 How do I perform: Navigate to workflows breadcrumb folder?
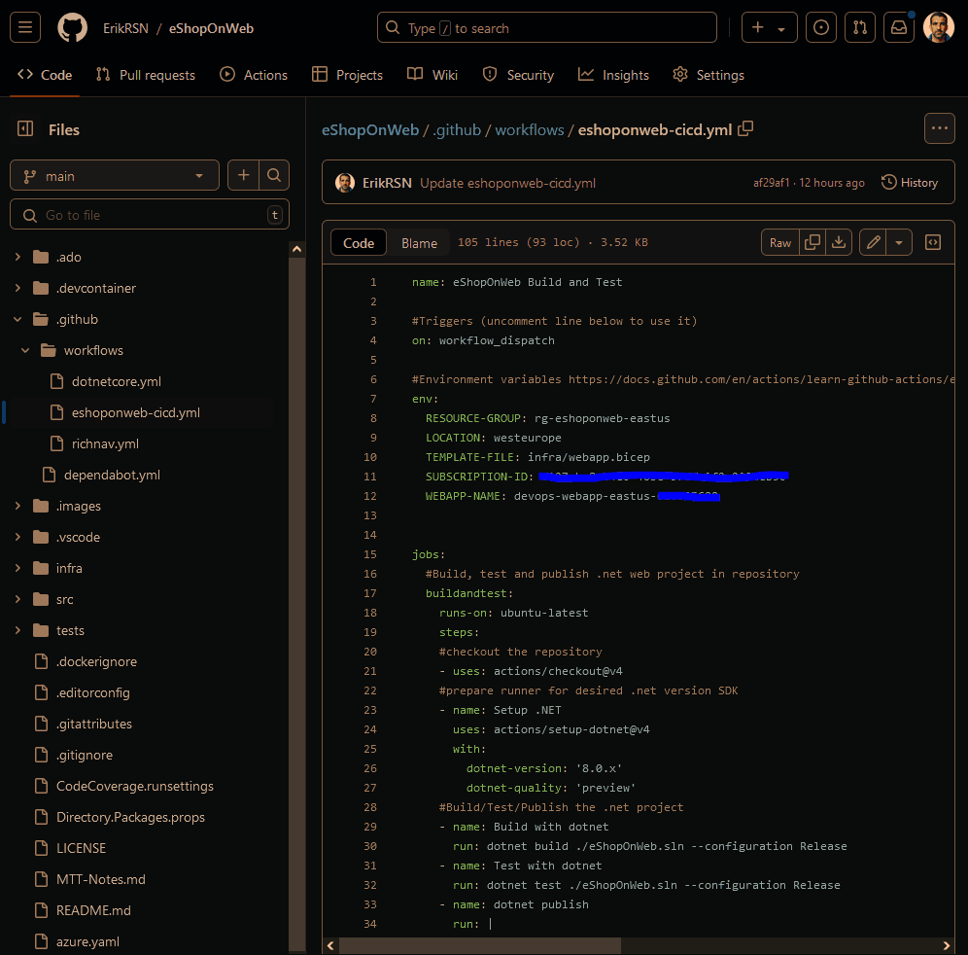pyautogui.click(x=529, y=129)
